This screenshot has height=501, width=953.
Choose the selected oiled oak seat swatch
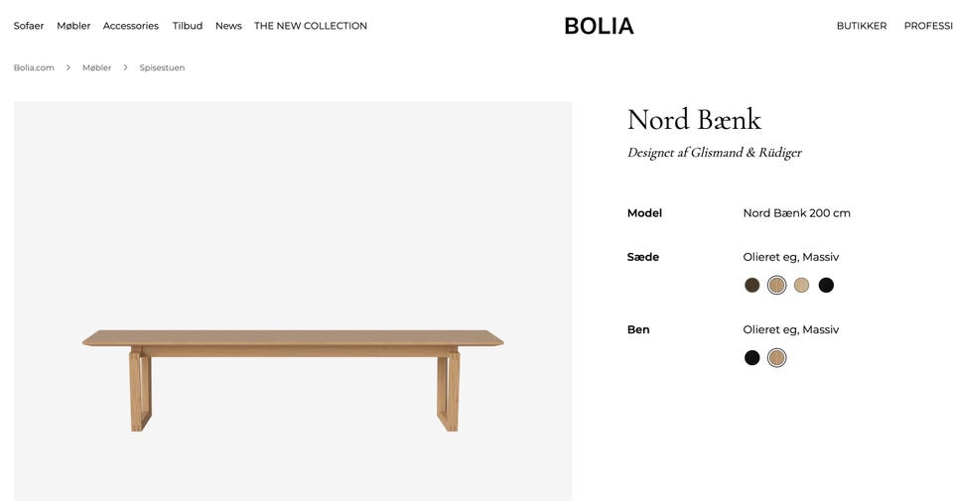click(x=776, y=286)
